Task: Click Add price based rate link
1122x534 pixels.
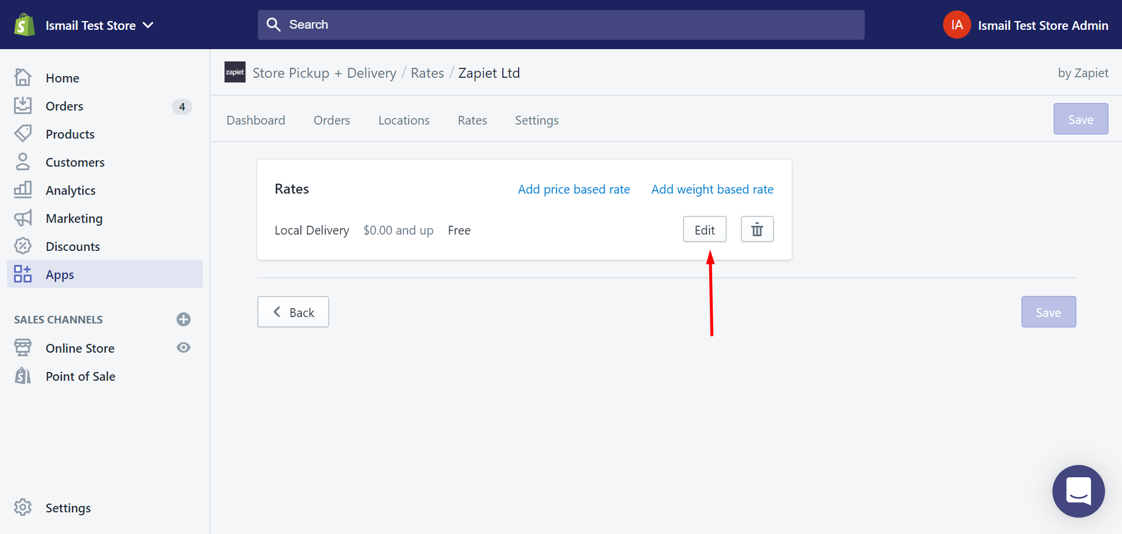Action: (x=574, y=189)
